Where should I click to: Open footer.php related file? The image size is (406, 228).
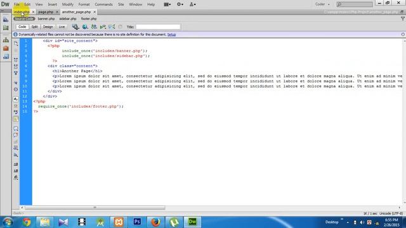click(89, 19)
